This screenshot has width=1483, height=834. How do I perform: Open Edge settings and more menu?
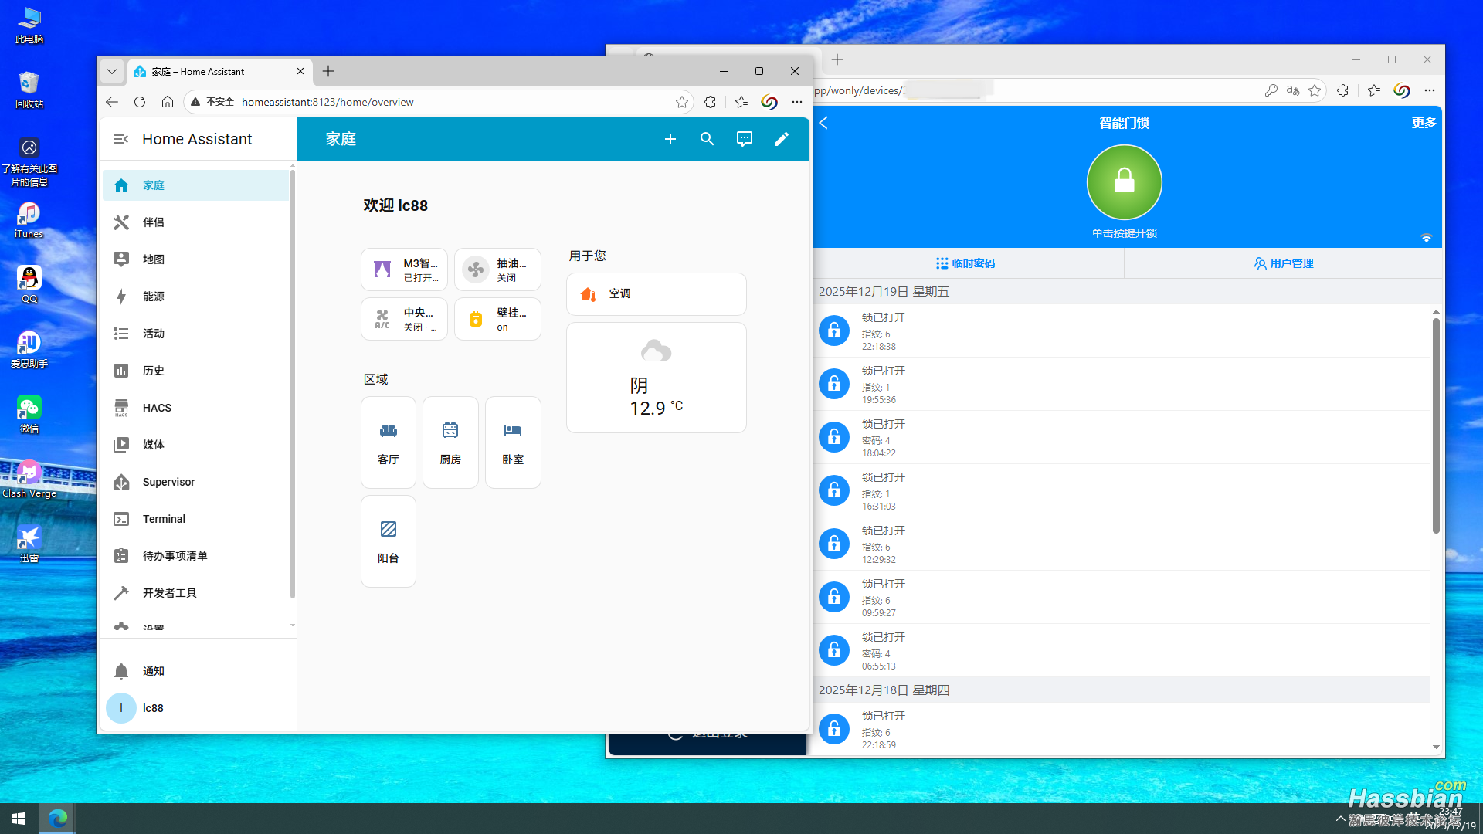[797, 102]
